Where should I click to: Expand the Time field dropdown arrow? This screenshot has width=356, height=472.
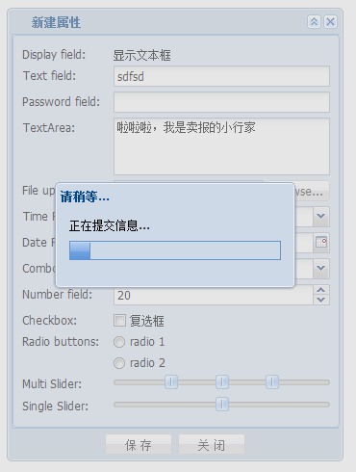(x=321, y=216)
